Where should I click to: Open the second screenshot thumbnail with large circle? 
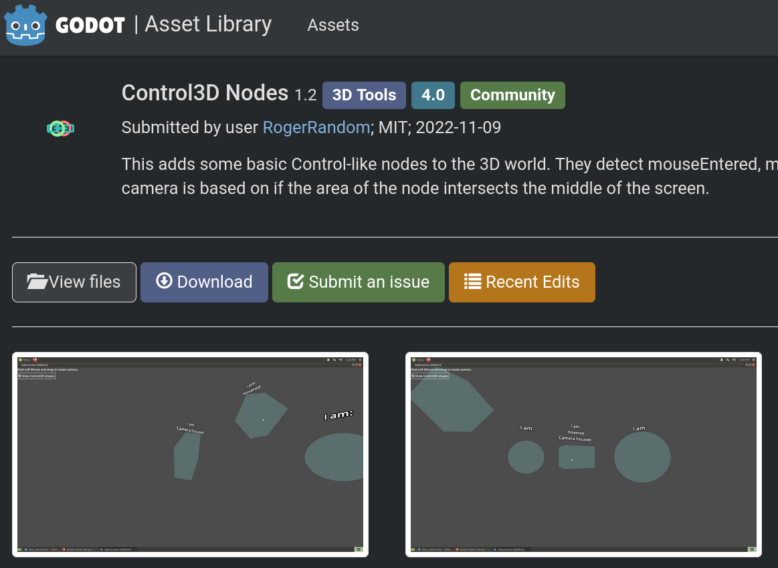pos(583,454)
